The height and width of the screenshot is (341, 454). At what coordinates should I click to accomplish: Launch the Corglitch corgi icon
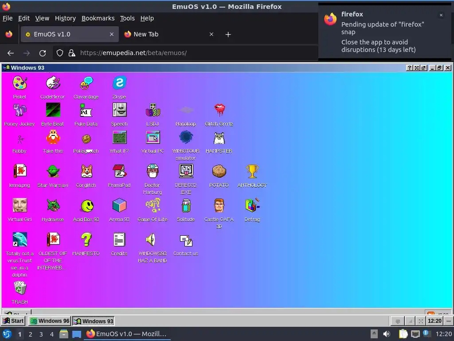click(x=86, y=171)
